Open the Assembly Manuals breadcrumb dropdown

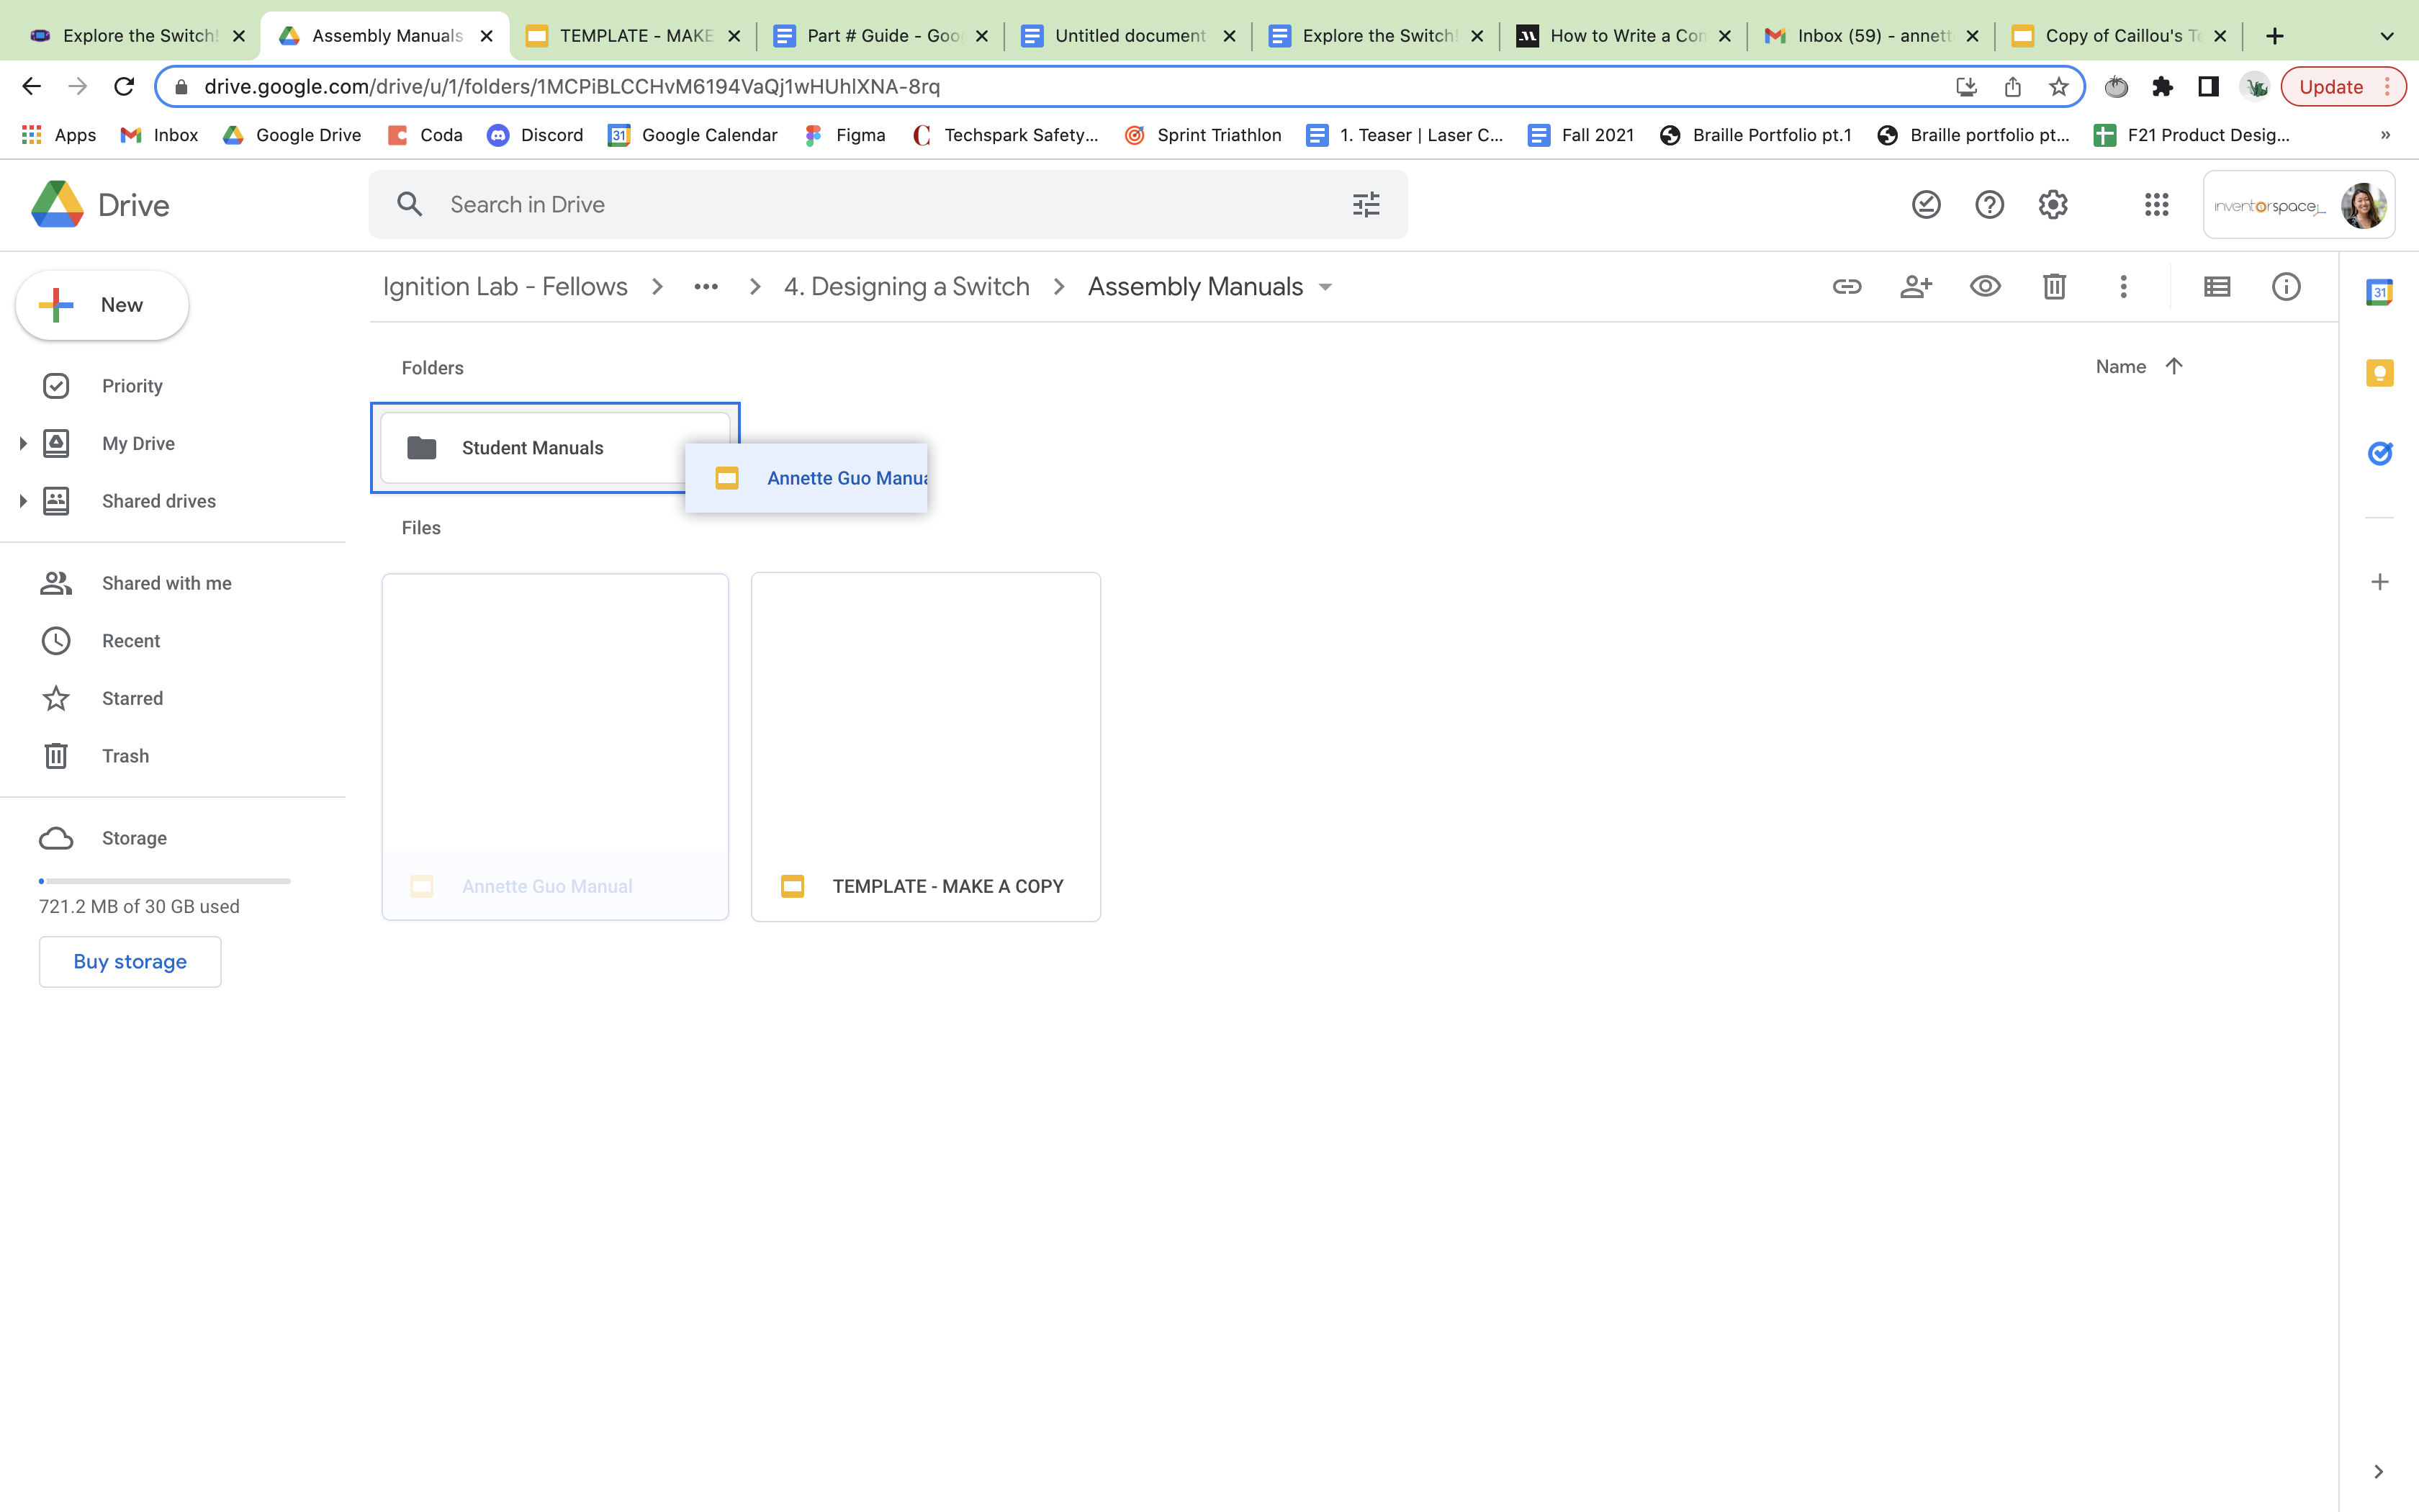coord(1325,287)
